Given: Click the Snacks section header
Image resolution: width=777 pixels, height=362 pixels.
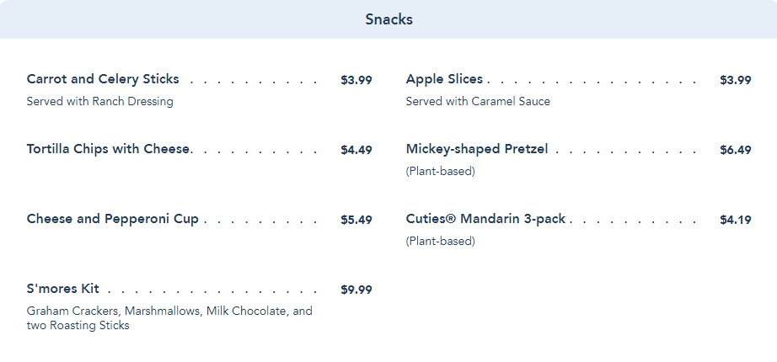Looking at the screenshot, I should (388, 19).
